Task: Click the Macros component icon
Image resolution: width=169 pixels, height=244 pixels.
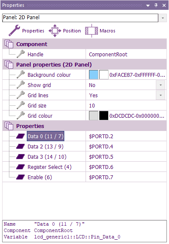Action: pos(92,31)
